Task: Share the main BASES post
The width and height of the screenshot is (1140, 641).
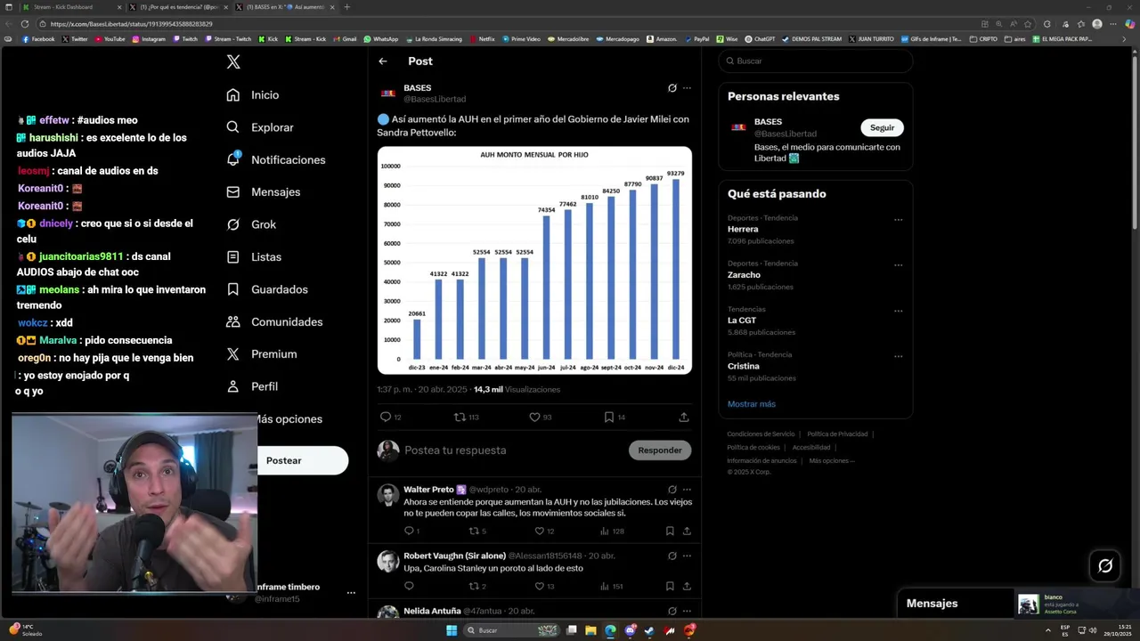Action: click(x=684, y=417)
